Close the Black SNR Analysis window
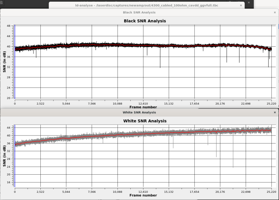Viewport: 279px width, 200px height. 275,12
